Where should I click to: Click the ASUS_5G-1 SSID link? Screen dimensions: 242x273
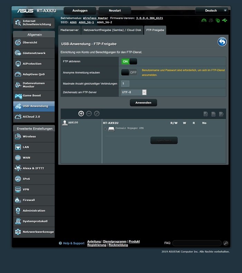86,22
